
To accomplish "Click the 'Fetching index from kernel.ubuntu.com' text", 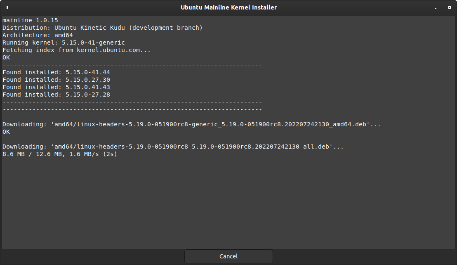I will click(77, 50).
